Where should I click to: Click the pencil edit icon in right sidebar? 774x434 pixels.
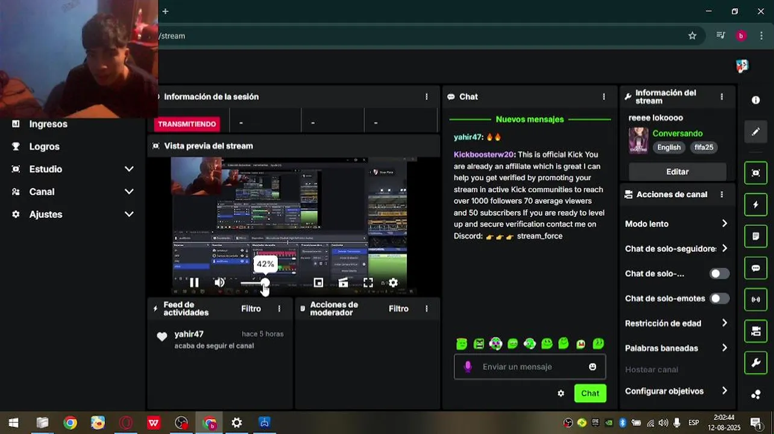click(x=755, y=131)
